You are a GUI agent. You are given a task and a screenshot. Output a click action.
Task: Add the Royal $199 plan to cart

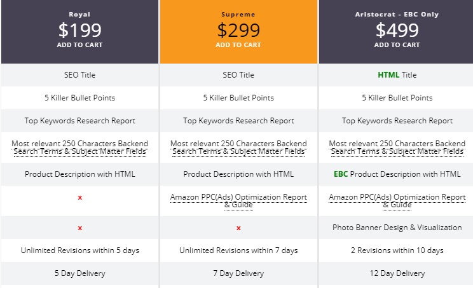(79, 45)
